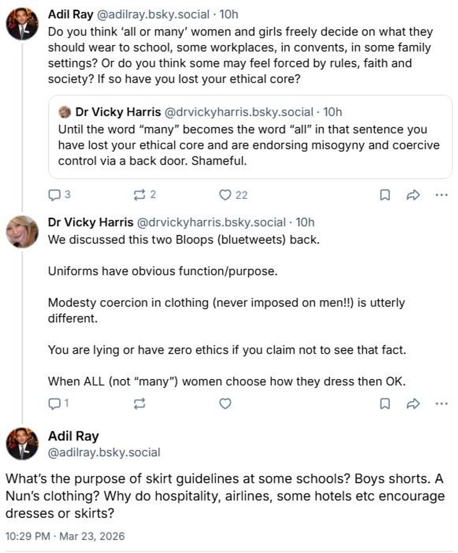Image resolution: width=458 pixels, height=553 pixels.
Task: Open more options on Vicky Harris's reply
Action: point(441,403)
